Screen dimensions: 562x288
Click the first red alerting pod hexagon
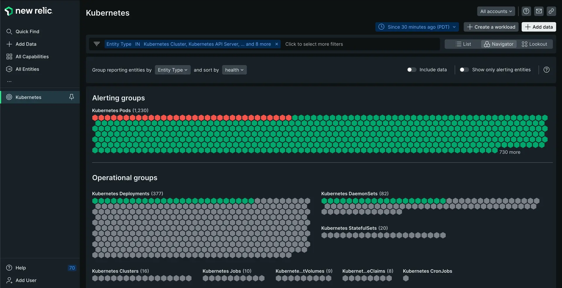pyautogui.click(x=95, y=118)
